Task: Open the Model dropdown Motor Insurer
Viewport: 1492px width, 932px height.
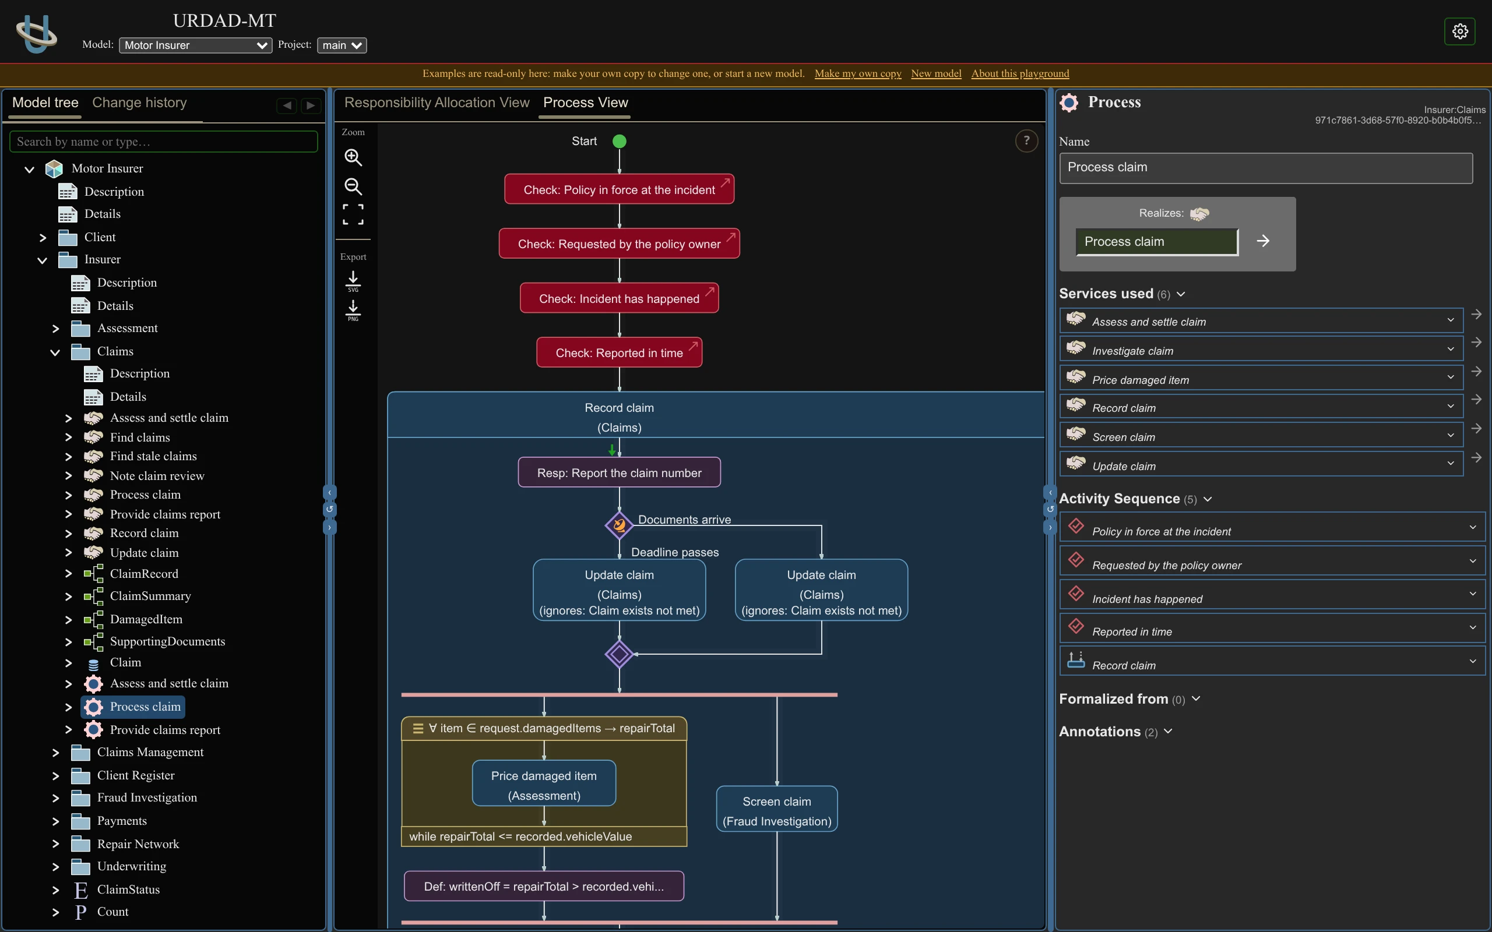Action: point(195,45)
